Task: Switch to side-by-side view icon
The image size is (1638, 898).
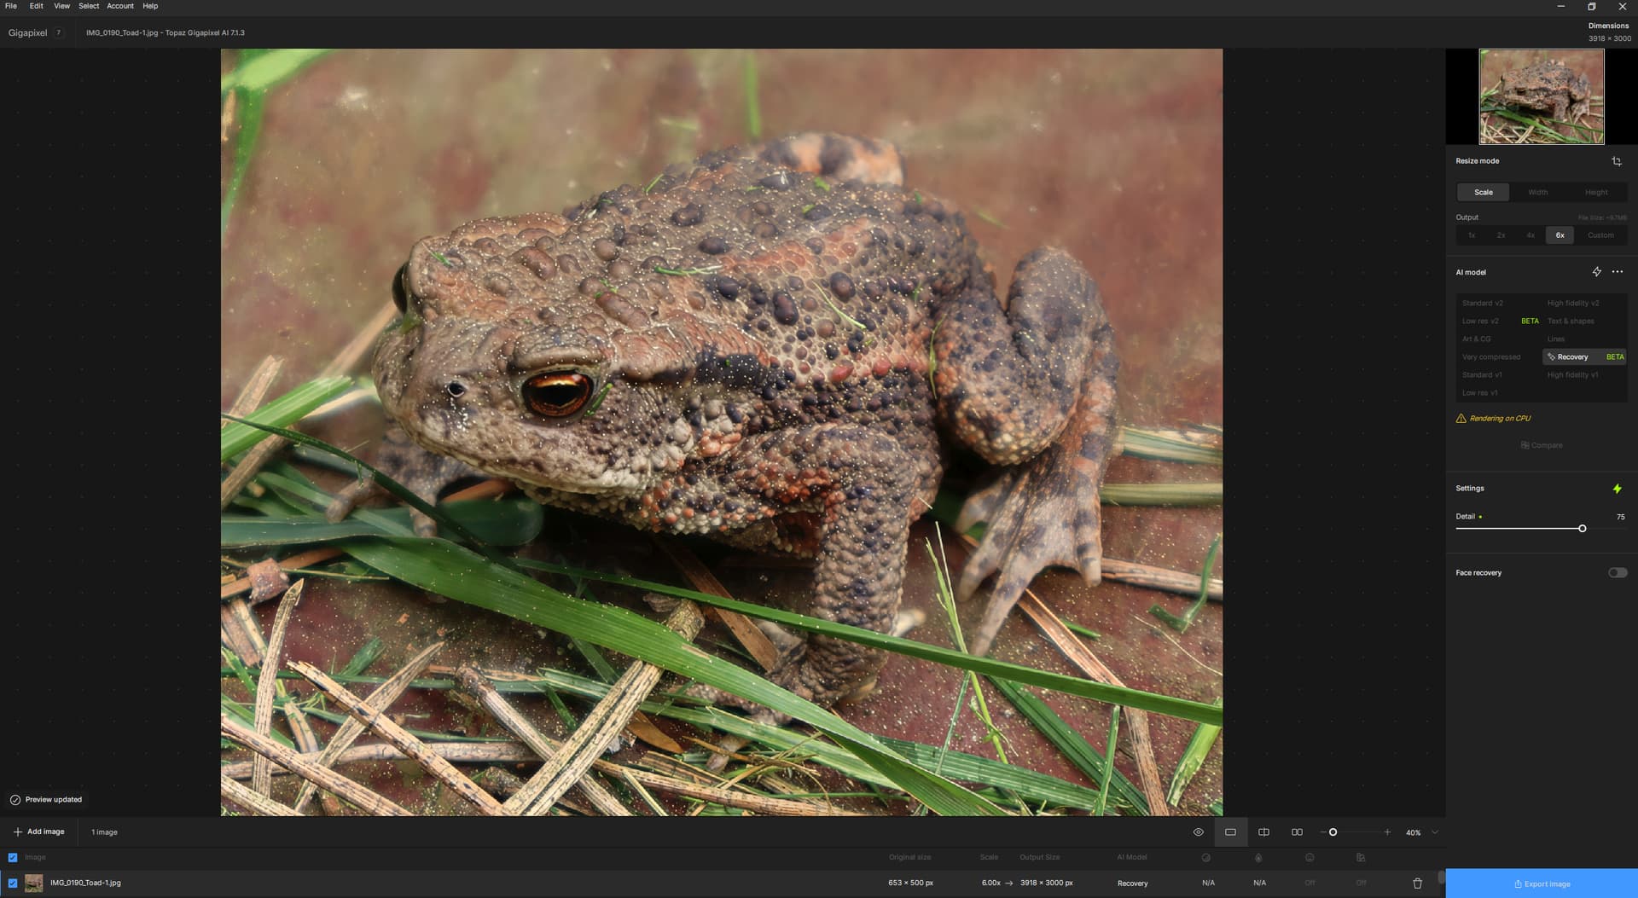Action: [1297, 832]
